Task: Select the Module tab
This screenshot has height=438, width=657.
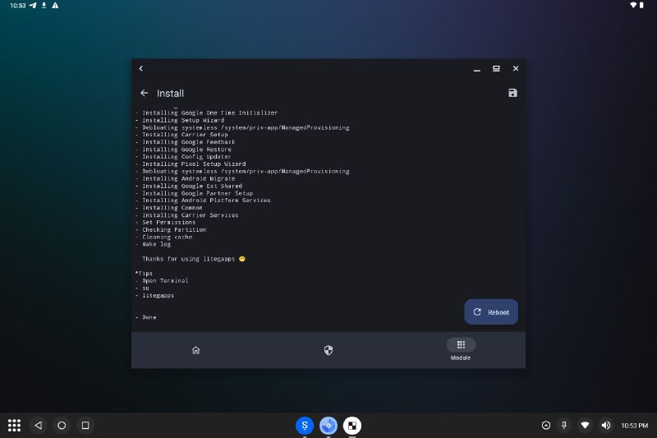Action: 461,349
